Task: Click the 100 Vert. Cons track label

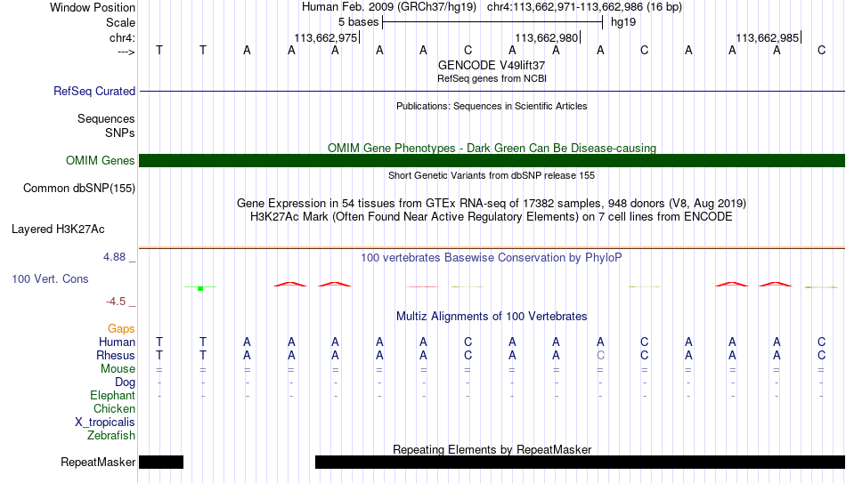Action: 50,278
